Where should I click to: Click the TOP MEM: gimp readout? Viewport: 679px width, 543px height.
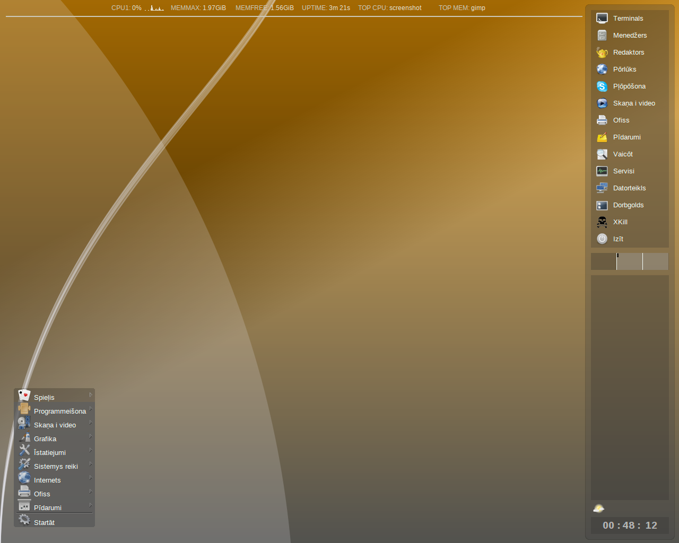tap(462, 8)
